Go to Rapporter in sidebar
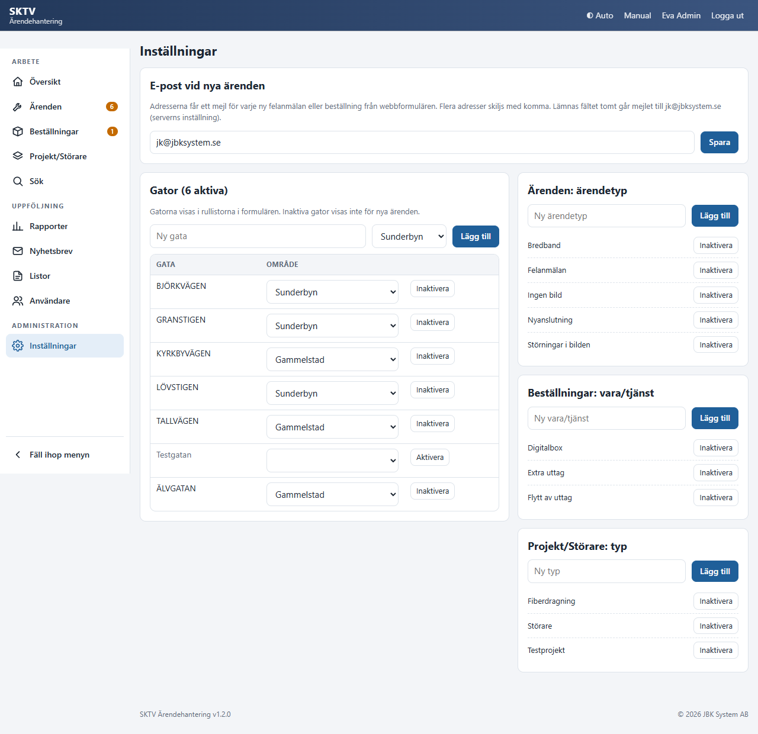 coord(65,226)
